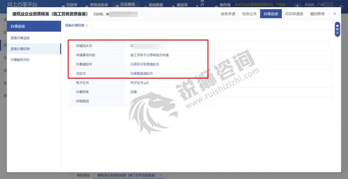The image size is (348, 179).
Task: Download 电子证书.pdf
Action: coord(139,83)
